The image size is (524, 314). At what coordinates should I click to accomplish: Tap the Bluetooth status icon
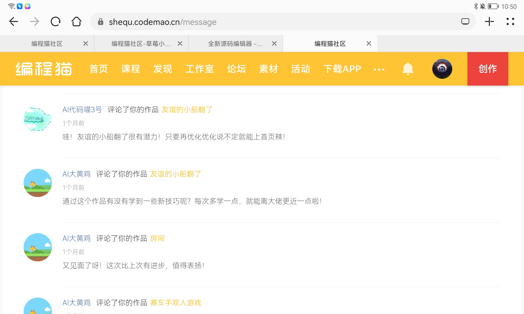[476, 6]
